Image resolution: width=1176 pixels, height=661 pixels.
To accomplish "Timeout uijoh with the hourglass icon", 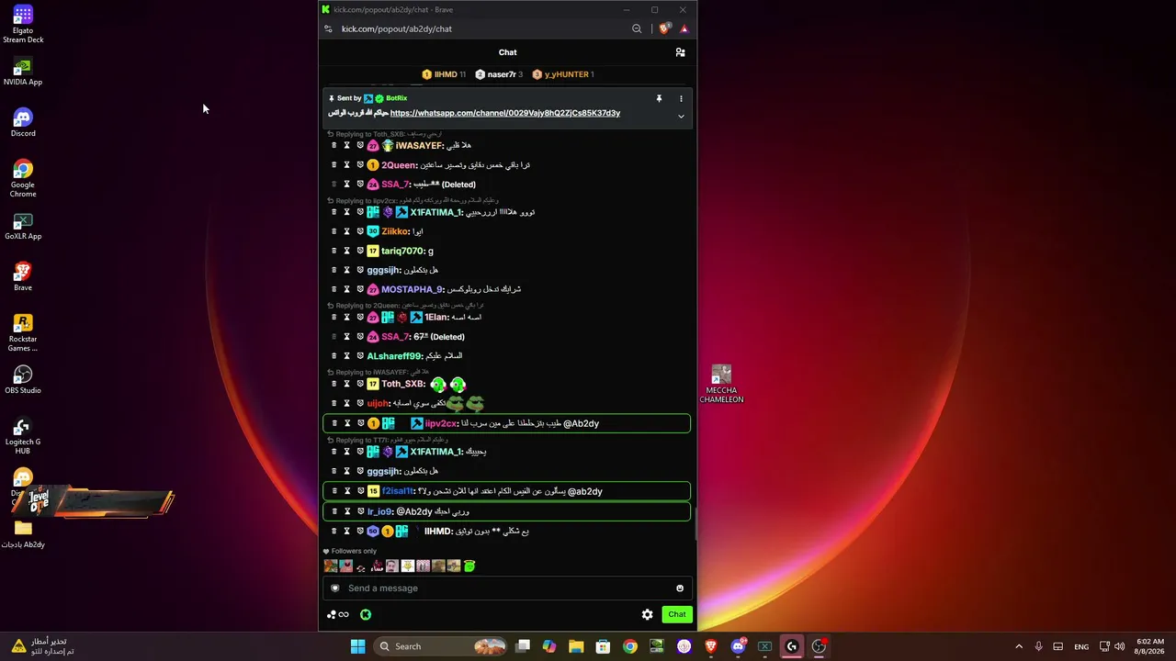I will [x=346, y=404].
